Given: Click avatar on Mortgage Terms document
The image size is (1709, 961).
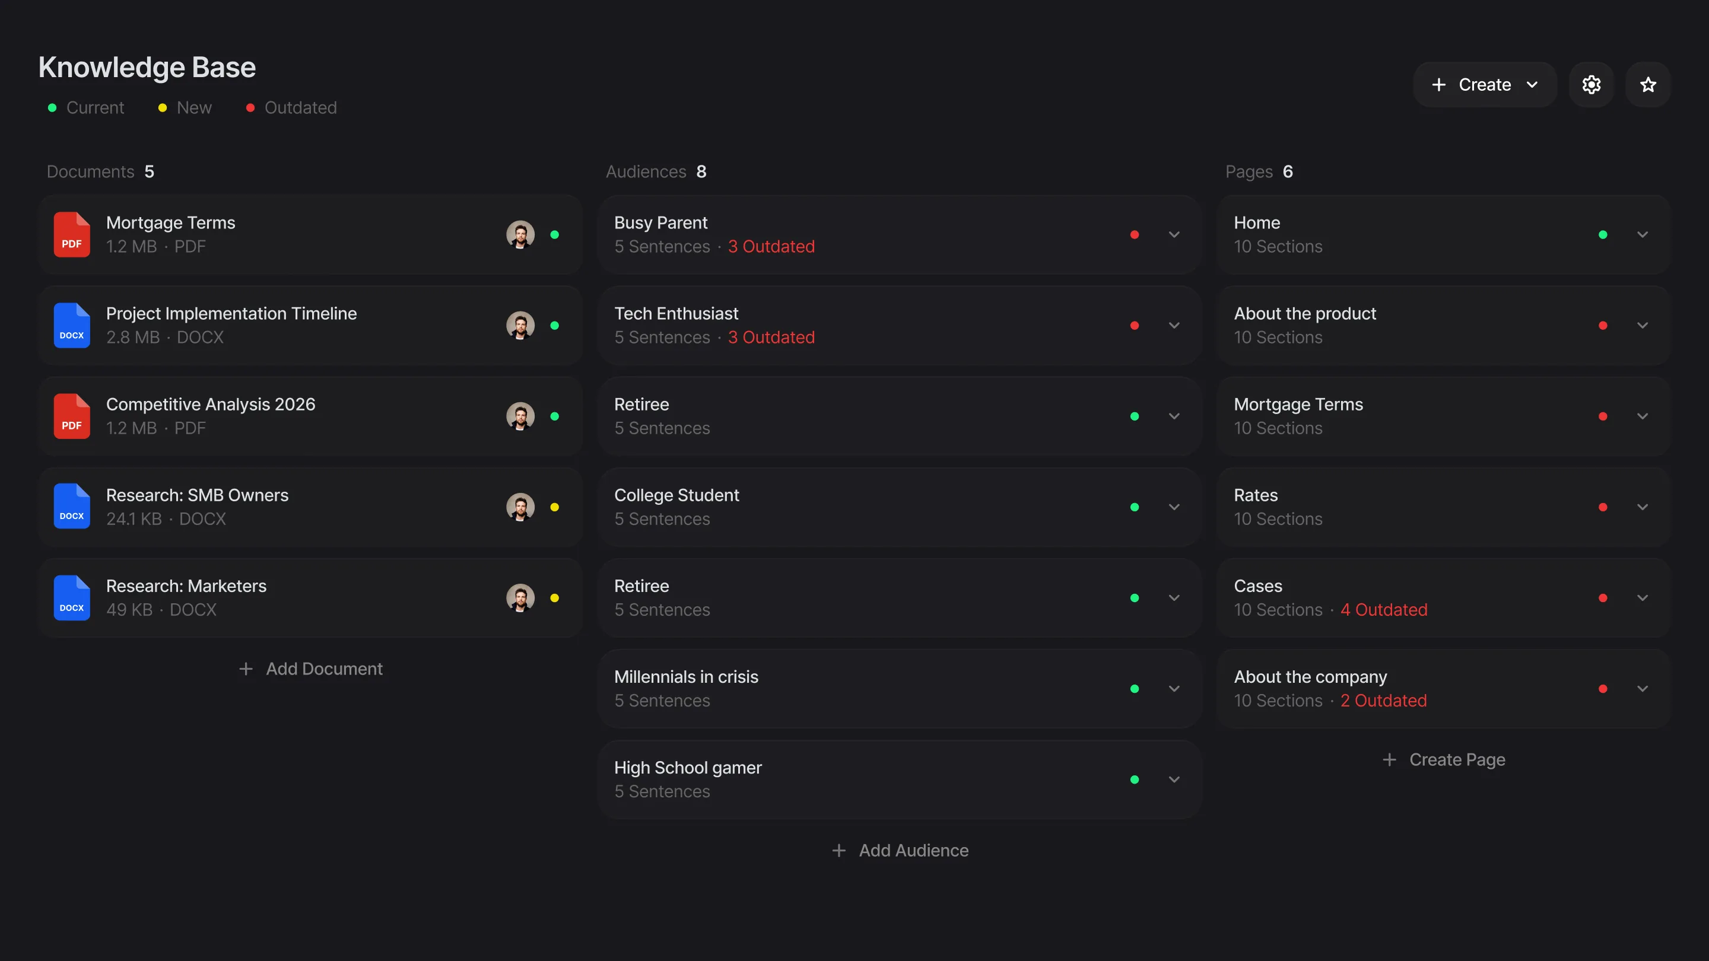Looking at the screenshot, I should tap(521, 235).
